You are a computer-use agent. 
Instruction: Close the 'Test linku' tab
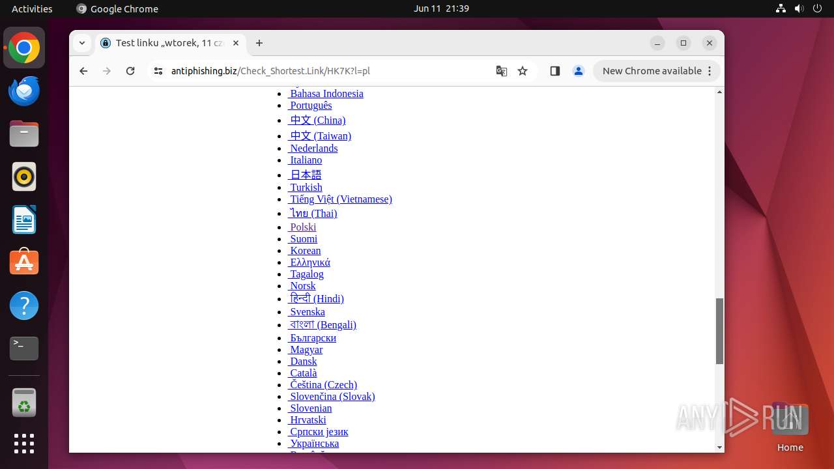(x=236, y=43)
